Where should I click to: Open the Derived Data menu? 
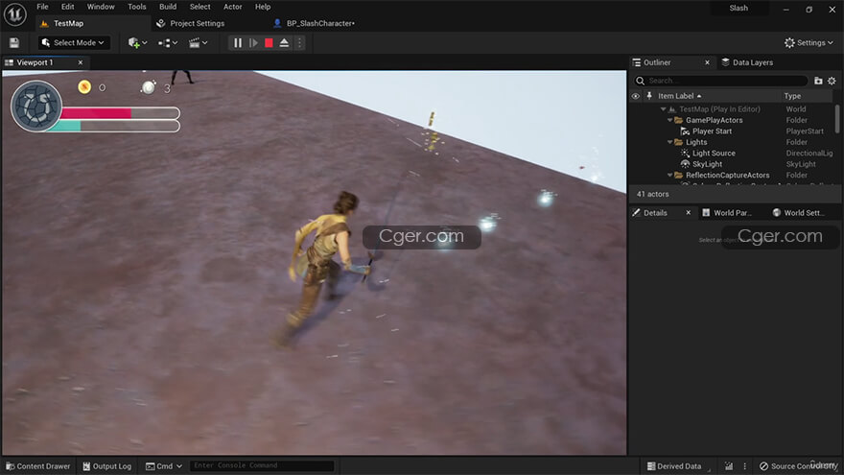point(674,465)
